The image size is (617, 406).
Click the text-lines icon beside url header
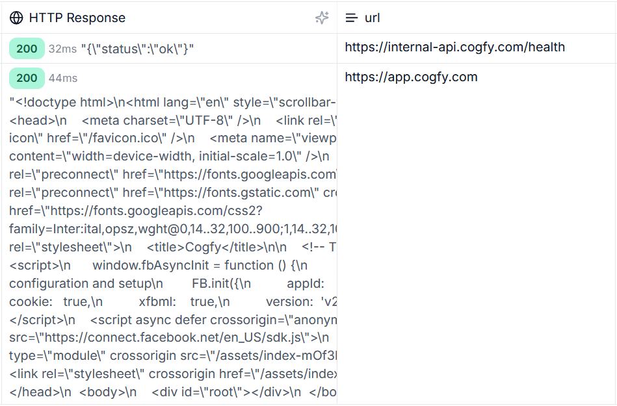(x=351, y=18)
